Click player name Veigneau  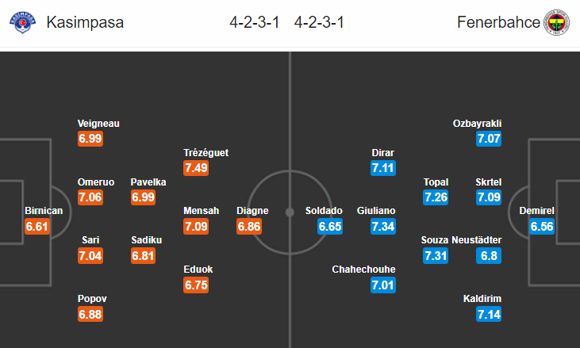(98, 124)
